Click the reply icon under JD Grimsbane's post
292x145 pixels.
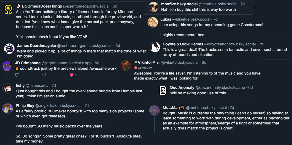pyautogui.click(x=17, y=75)
